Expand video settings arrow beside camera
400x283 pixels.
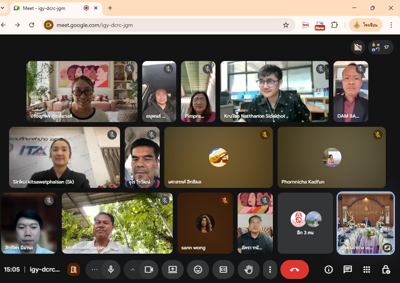(x=133, y=270)
